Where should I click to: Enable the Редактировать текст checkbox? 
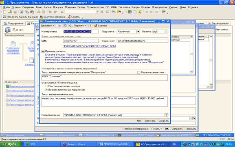tap(138, 72)
